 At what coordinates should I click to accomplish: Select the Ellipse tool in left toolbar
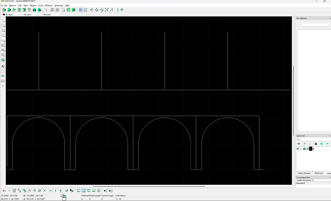point(3,35)
